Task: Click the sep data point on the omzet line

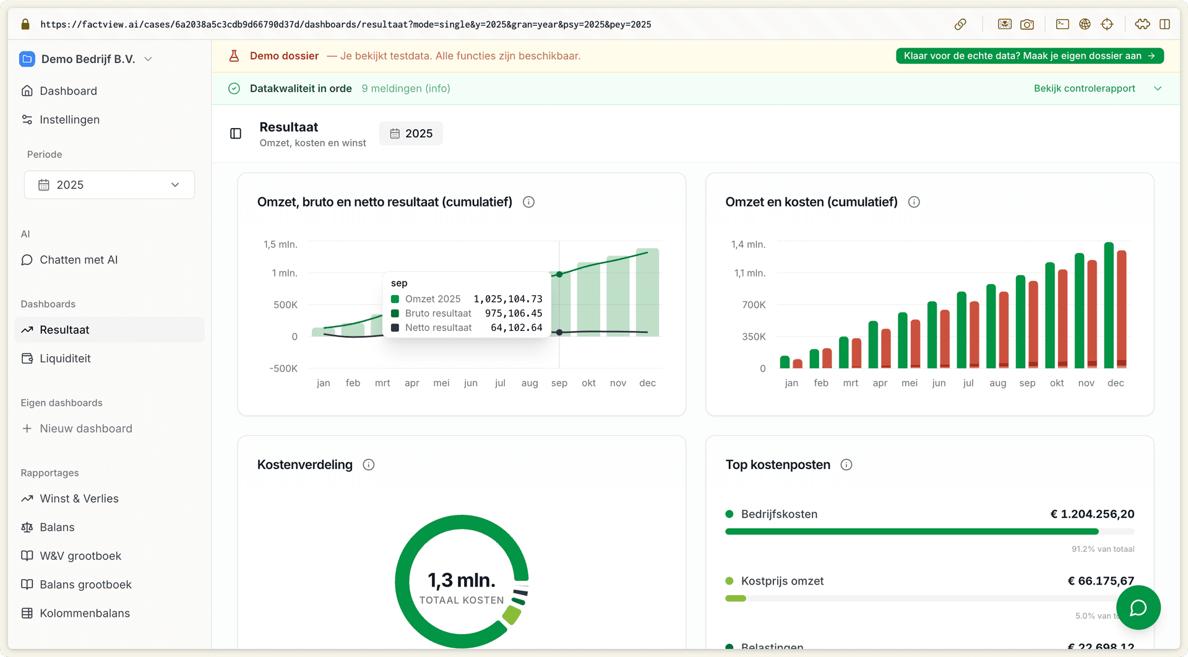Action: [x=559, y=274]
